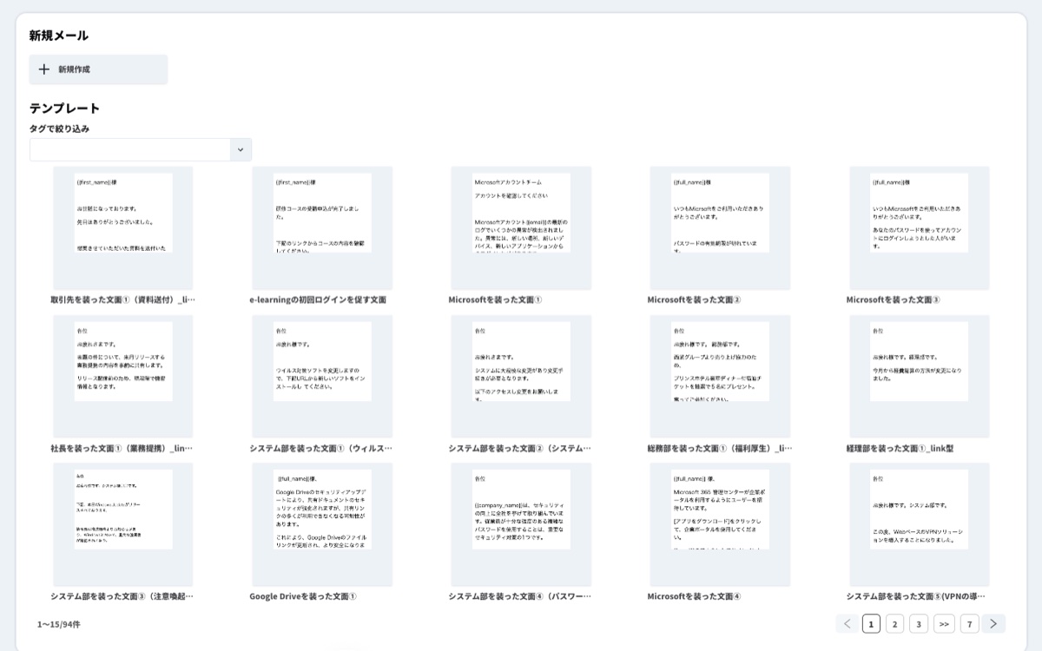
Task: Open template thumbnail Microsoftを装った文面④
Action: click(720, 525)
